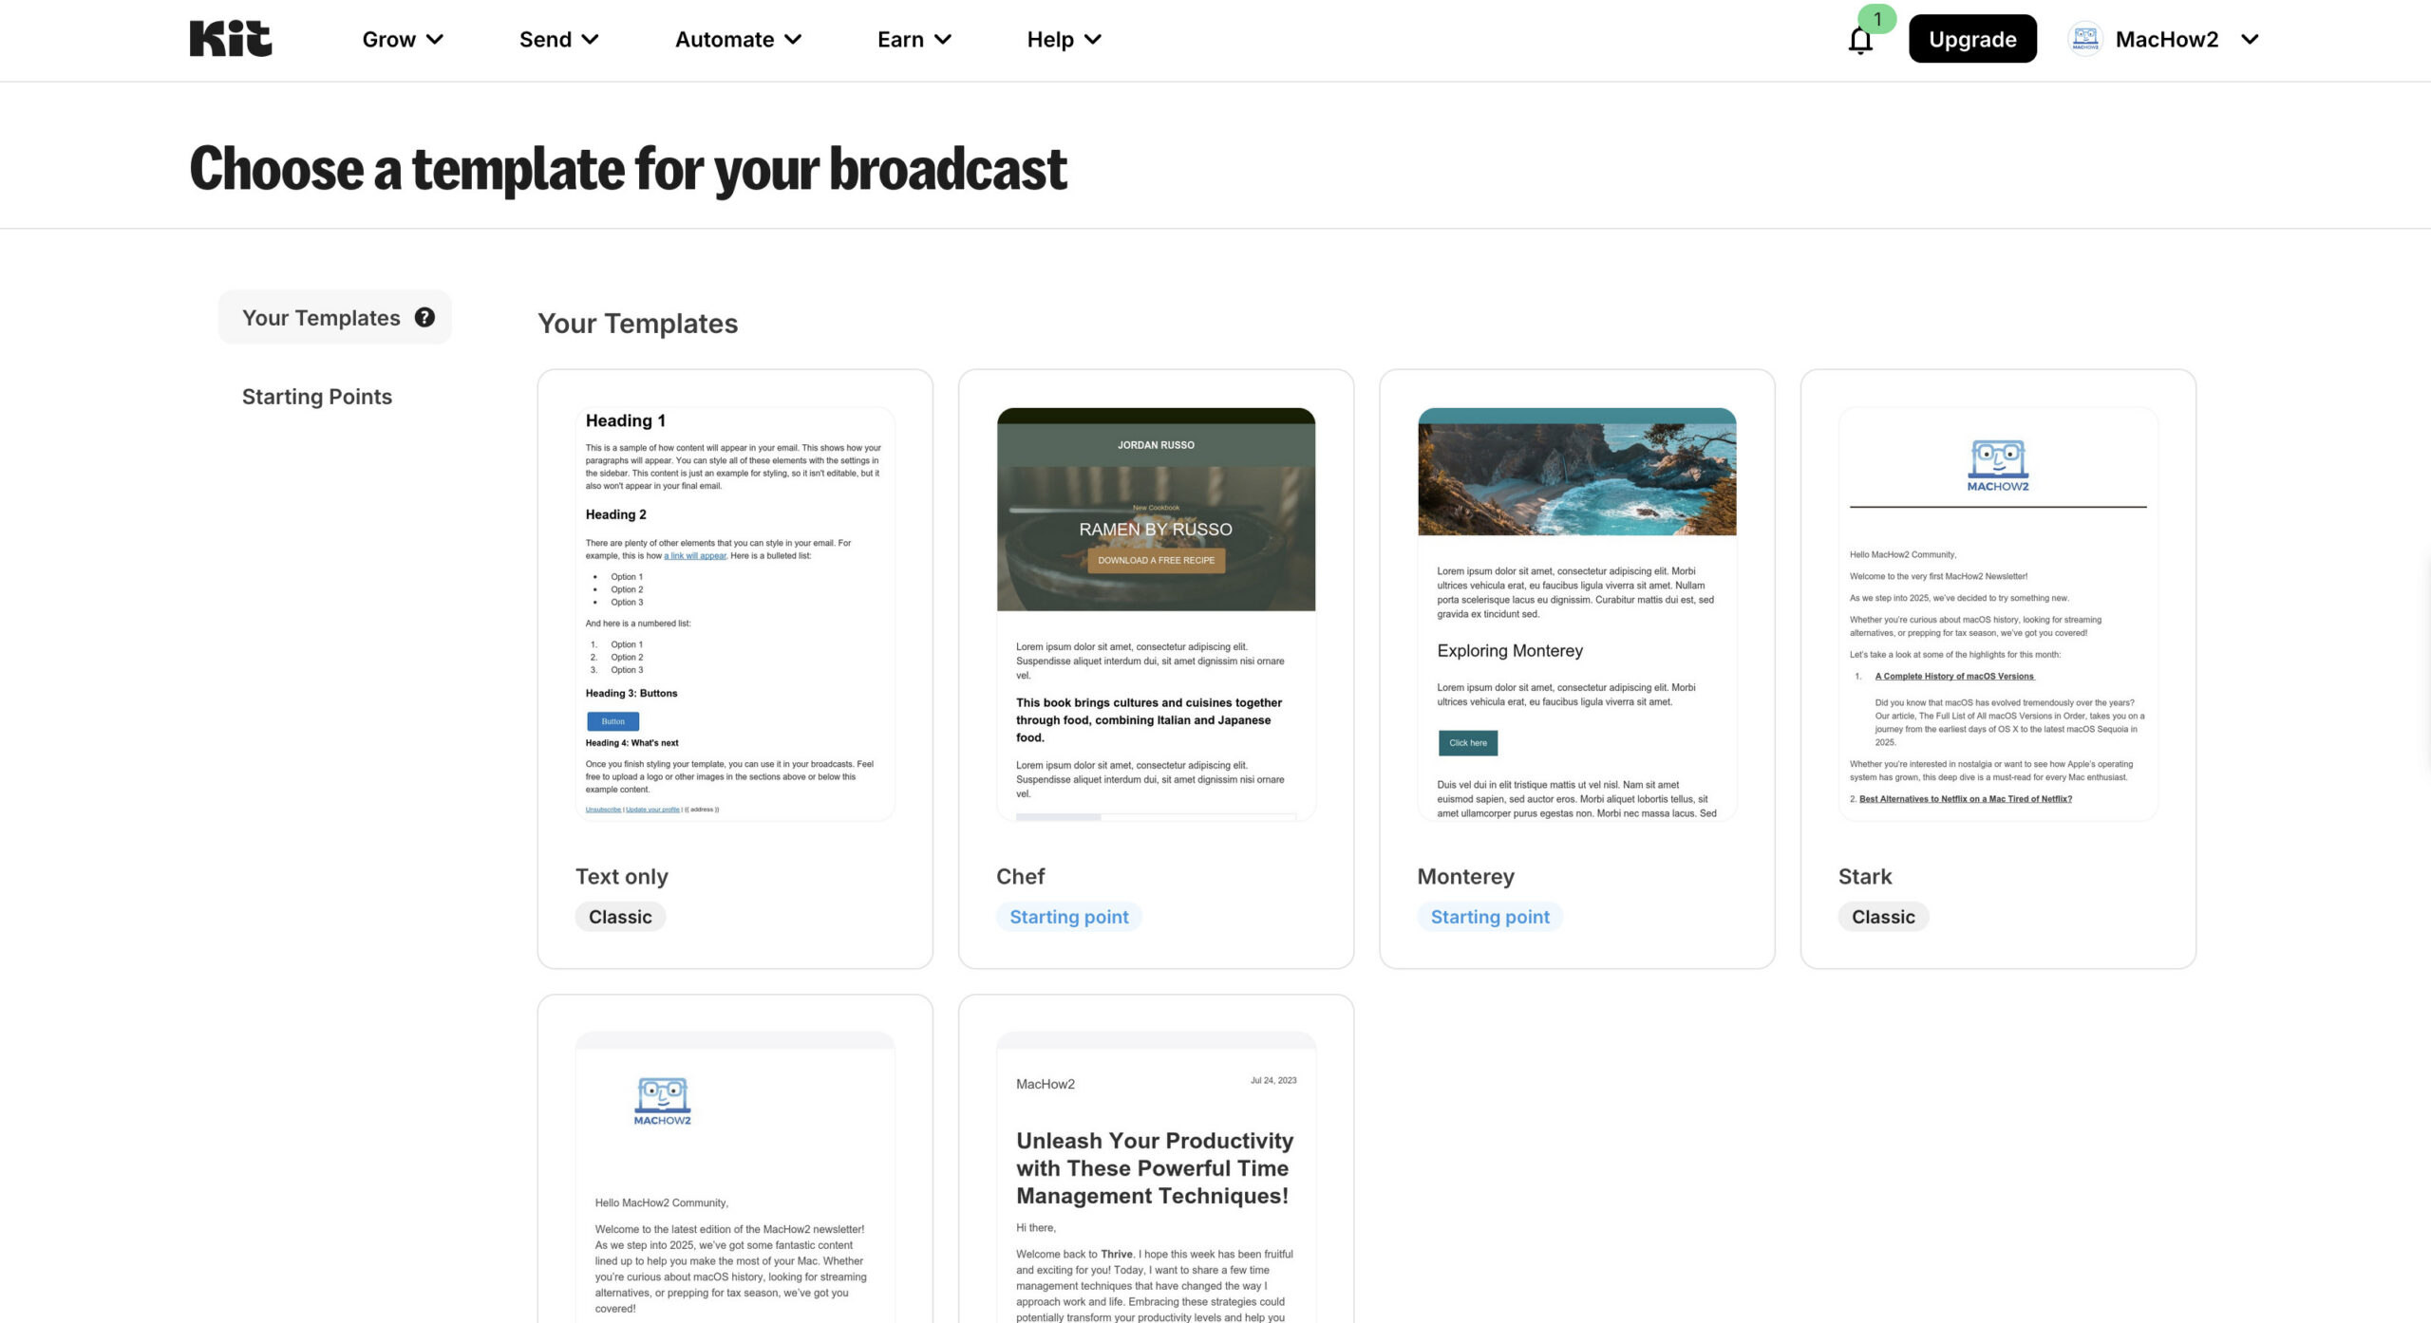The width and height of the screenshot is (2431, 1323).
Task: Click the Stark template title
Action: click(x=1865, y=876)
